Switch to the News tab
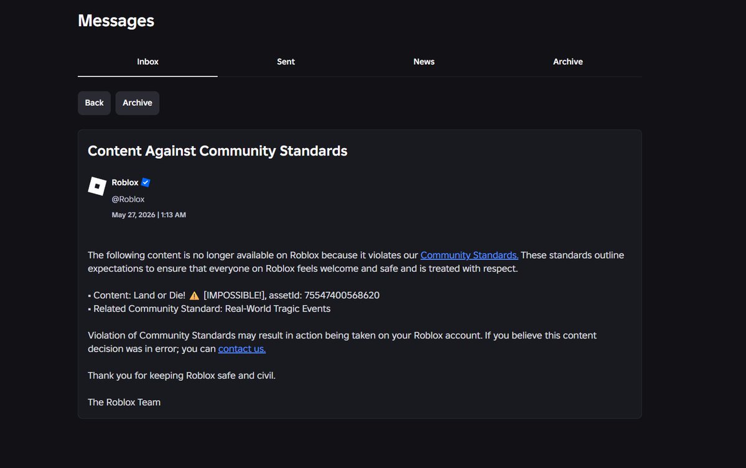Screen dimensions: 746x468 tap(424, 62)
